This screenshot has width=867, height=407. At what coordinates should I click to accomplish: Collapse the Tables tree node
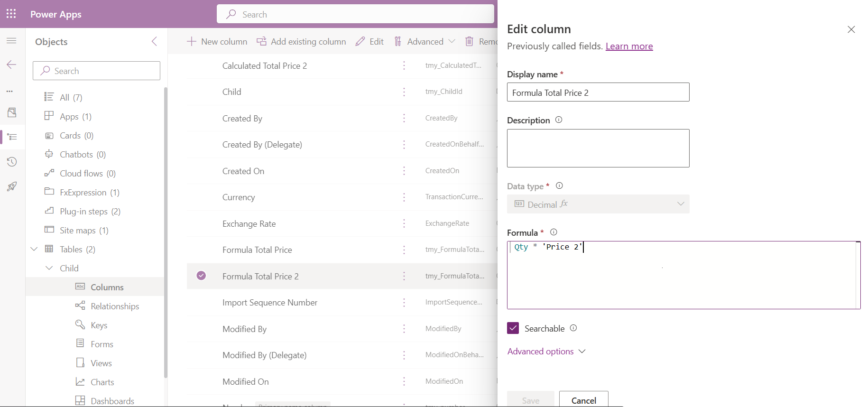[x=34, y=249]
